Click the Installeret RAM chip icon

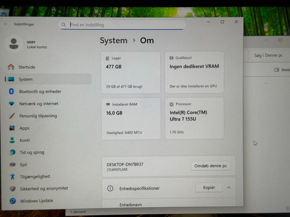click(x=108, y=105)
